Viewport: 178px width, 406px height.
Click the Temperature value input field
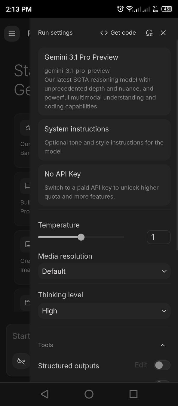pos(158,237)
